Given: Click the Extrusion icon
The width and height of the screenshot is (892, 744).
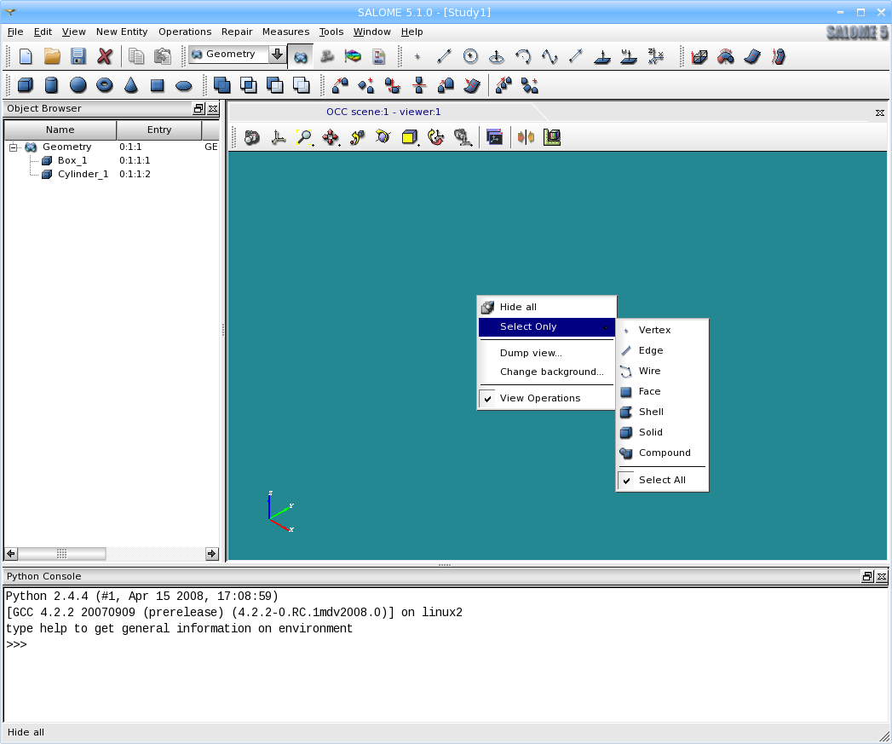Looking at the screenshot, I should (x=699, y=55).
